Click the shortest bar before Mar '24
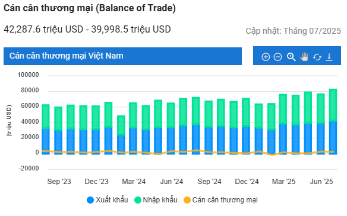The height and width of the screenshot is (216, 347). 121,135
